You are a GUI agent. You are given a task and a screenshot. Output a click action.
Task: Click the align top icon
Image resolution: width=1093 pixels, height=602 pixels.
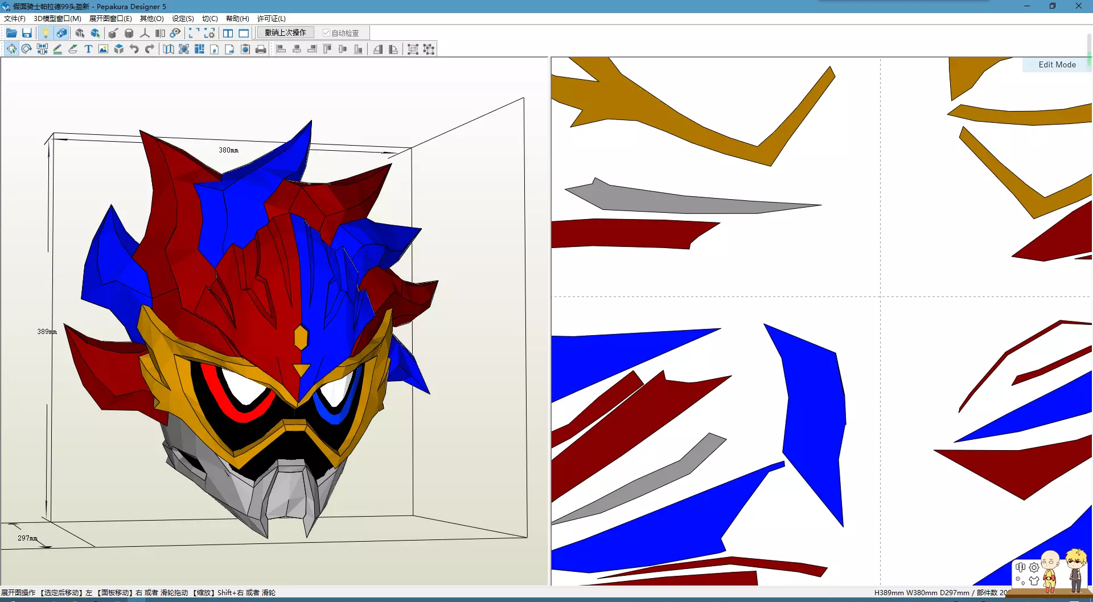(x=327, y=49)
